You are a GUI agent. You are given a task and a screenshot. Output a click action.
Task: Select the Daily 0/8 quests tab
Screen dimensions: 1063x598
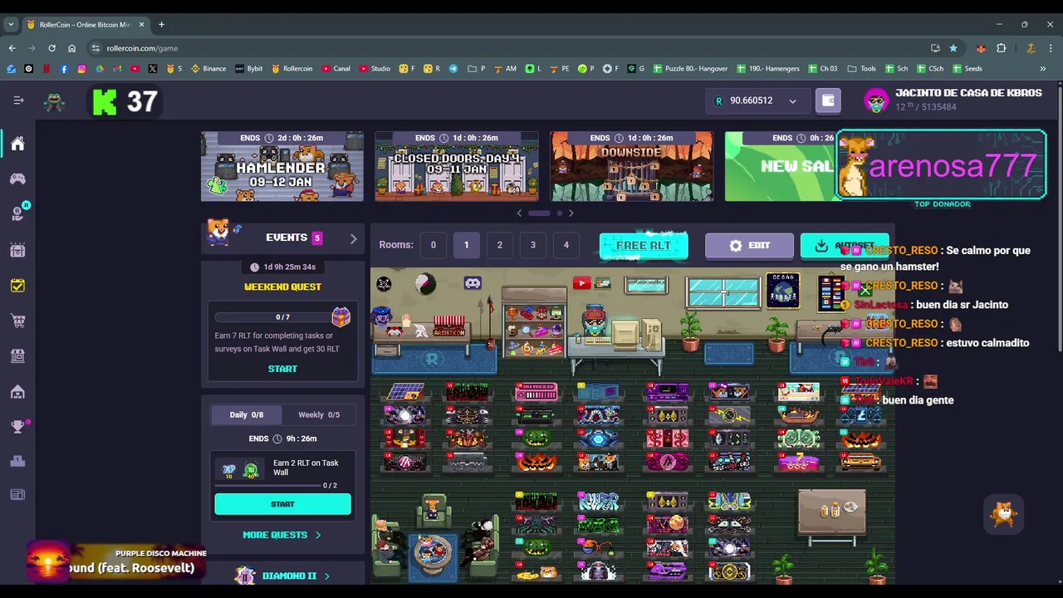(x=246, y=414)
